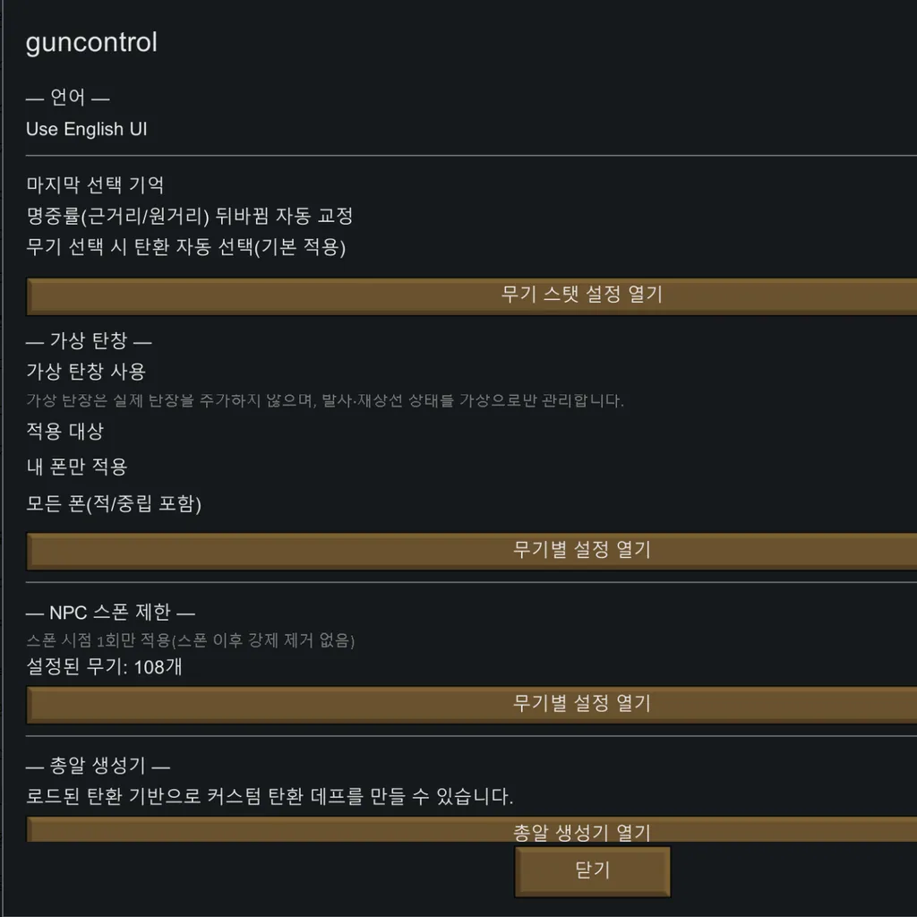Click the 총알 생성기 section header

(99, 766)
